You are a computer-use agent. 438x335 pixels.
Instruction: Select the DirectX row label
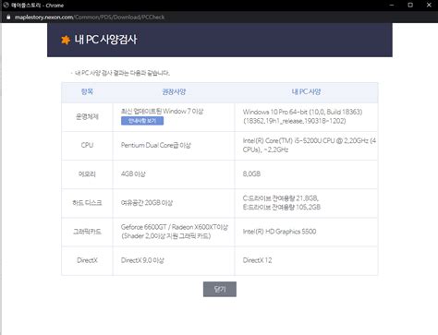87,260
